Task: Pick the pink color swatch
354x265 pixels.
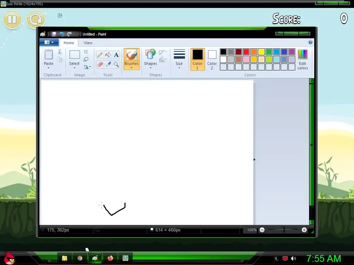Action: 246,59
